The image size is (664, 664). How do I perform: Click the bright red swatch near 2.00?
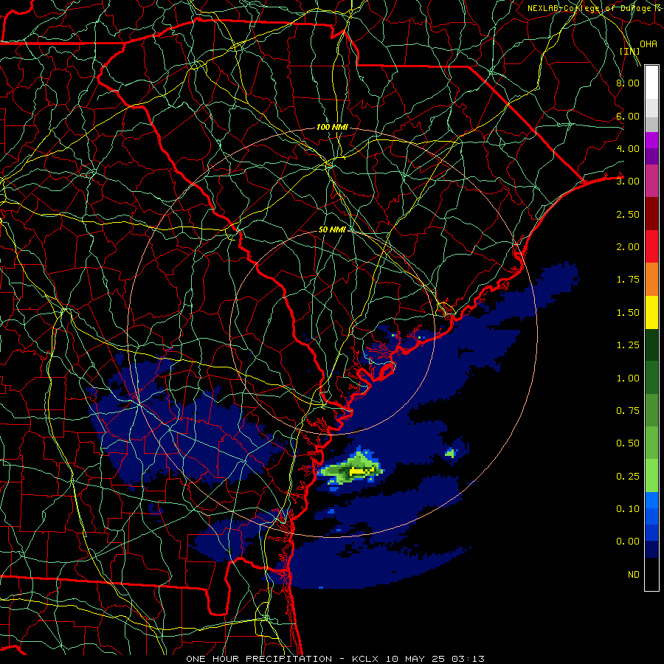(651, 247)
